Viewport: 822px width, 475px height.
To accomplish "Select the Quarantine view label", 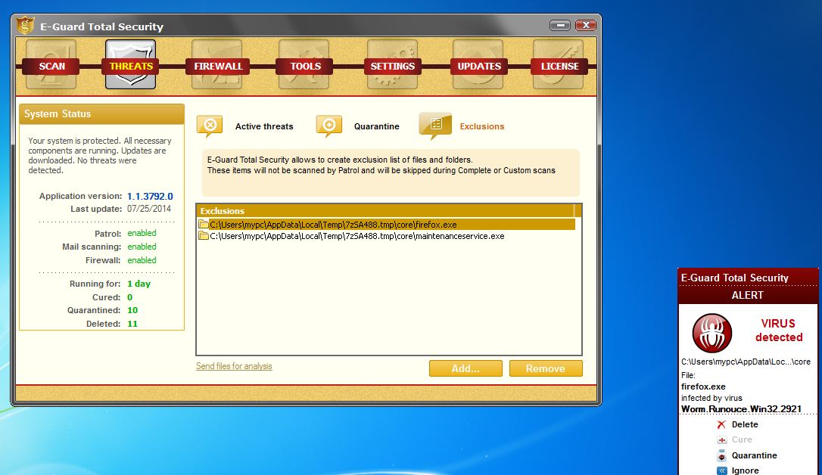I will coord(376,126).
